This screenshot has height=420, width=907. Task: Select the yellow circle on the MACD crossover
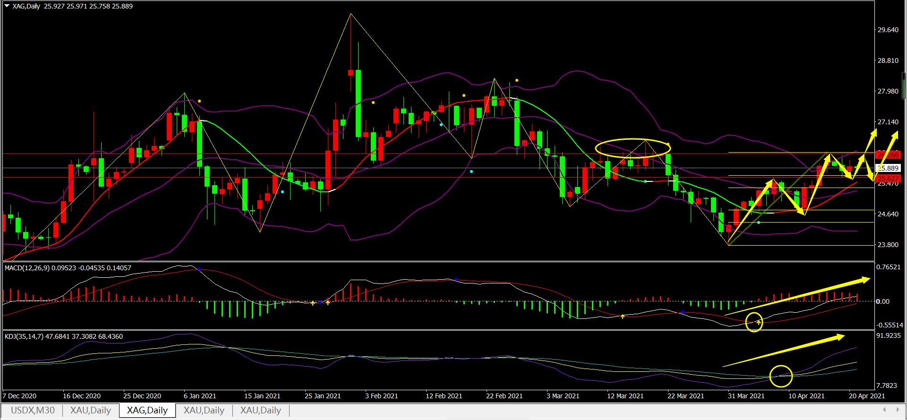pos(754,322)
